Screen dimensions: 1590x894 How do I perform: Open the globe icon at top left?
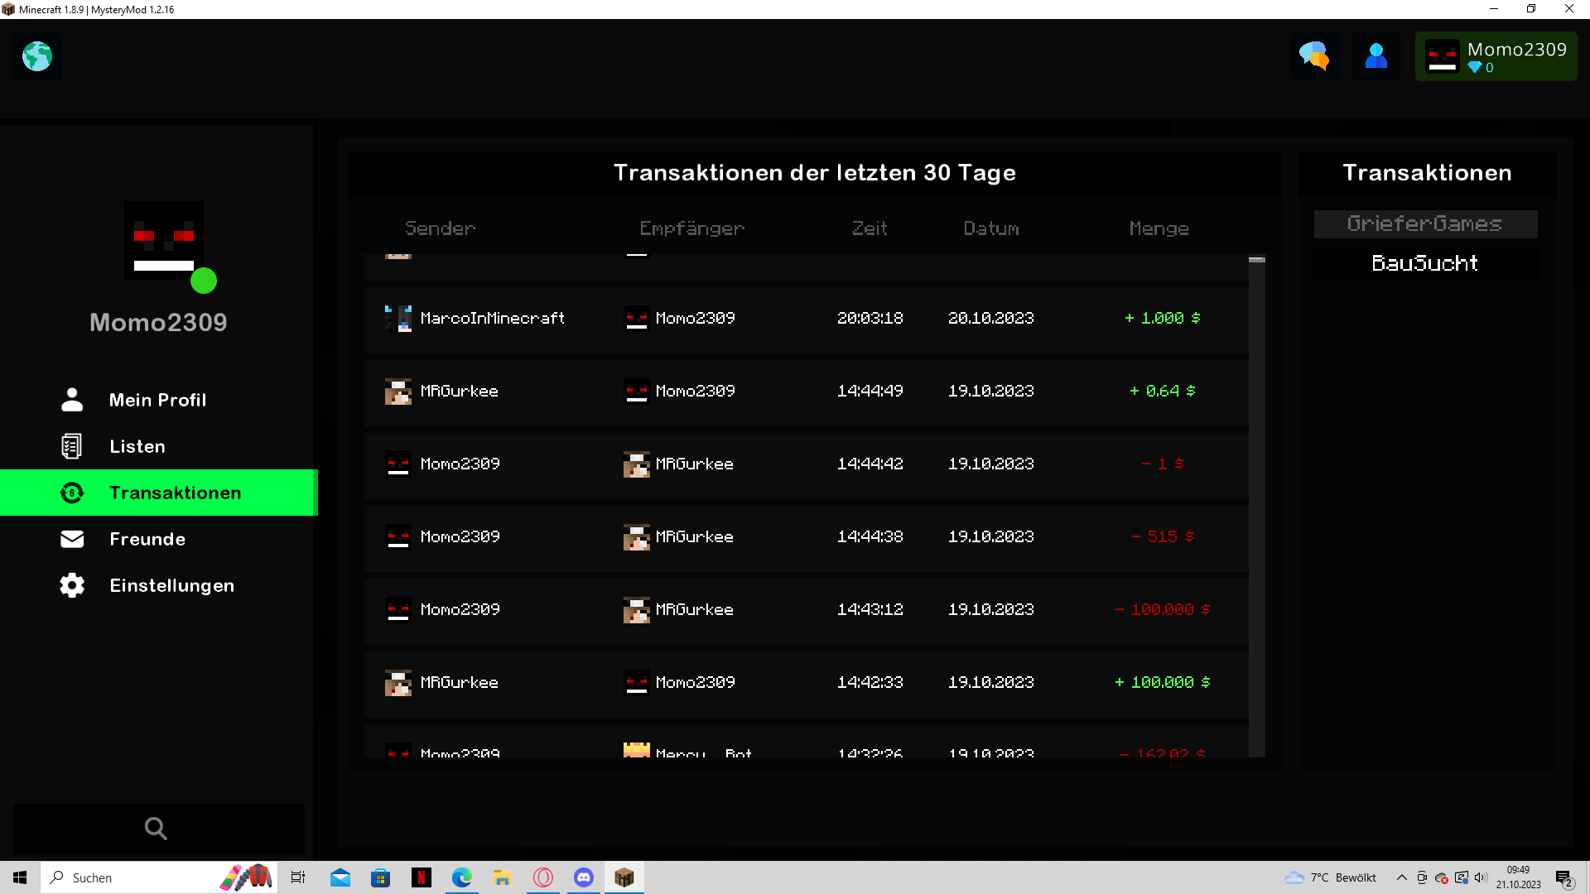point(37,56)
